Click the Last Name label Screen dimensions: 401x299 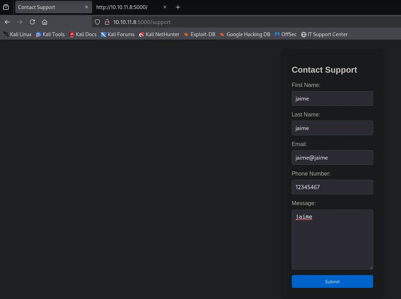[306, 114]
